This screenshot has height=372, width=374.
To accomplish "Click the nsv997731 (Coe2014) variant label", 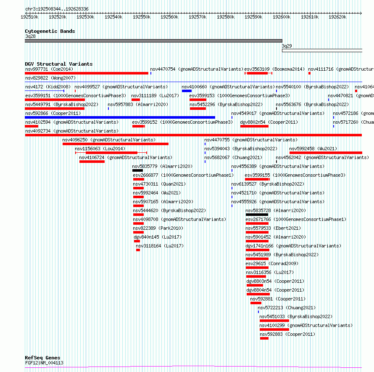I will pos(49,69).
